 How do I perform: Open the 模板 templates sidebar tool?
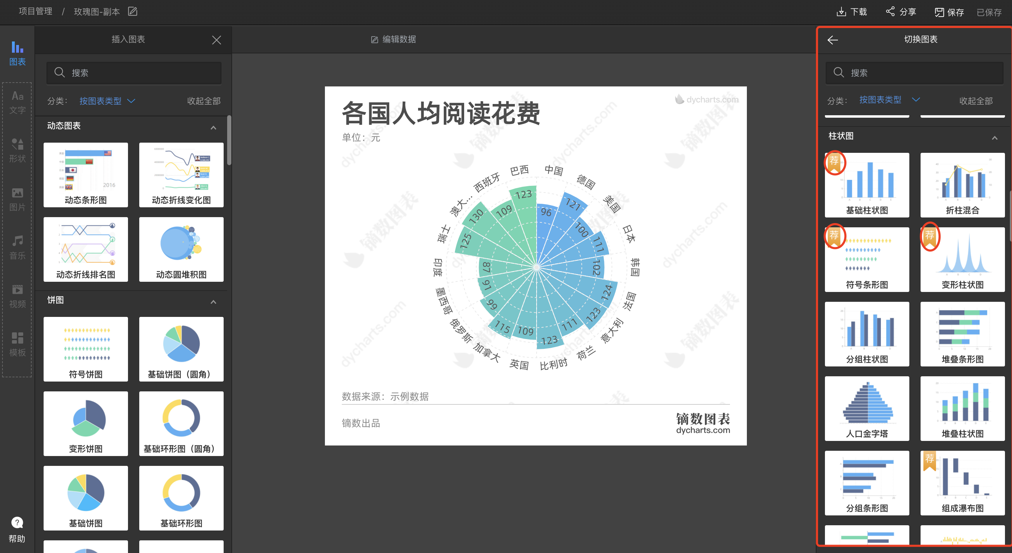[x=17, y=344]
